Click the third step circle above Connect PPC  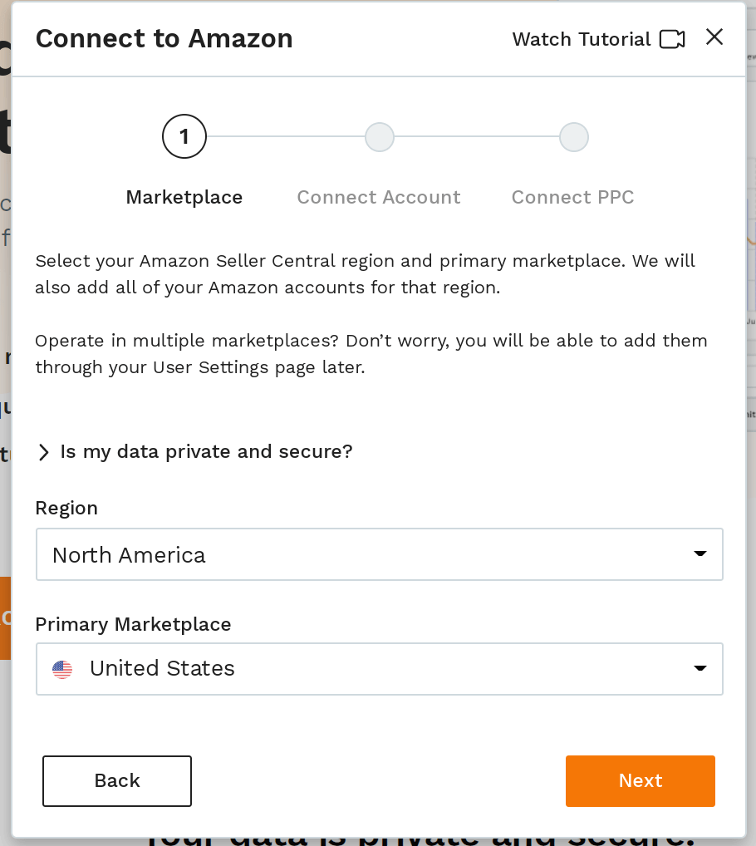pos(574,137)
